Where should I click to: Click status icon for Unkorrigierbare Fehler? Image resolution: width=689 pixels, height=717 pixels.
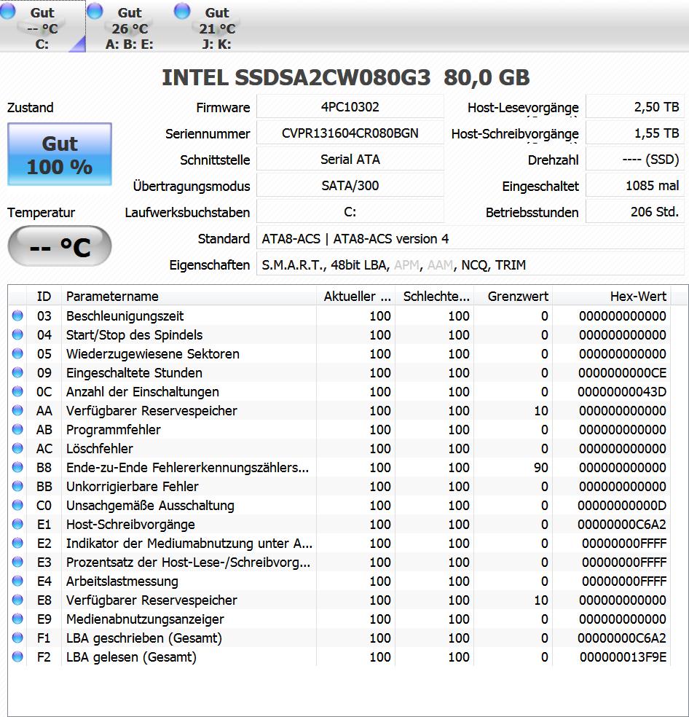[17, 486]
